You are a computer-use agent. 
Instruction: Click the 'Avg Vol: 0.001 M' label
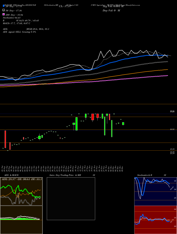point(113,6)
